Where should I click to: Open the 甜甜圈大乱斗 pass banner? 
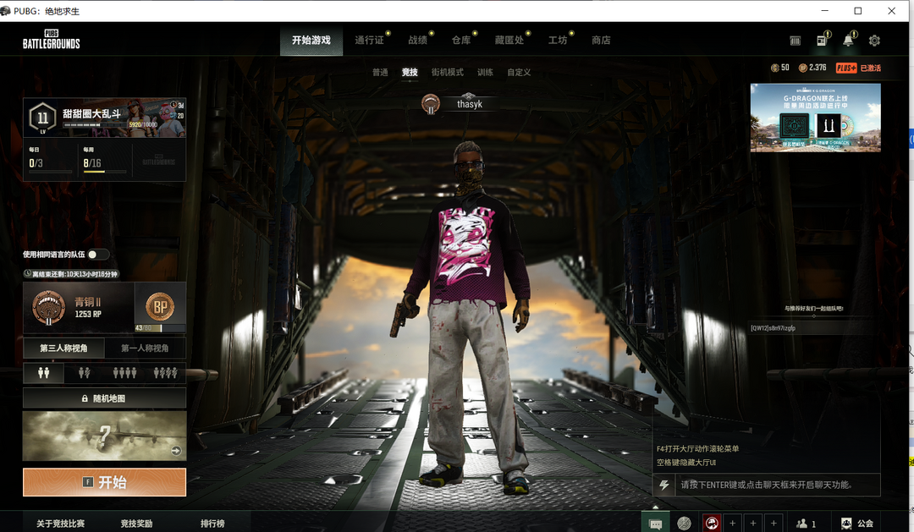[104, 118]
